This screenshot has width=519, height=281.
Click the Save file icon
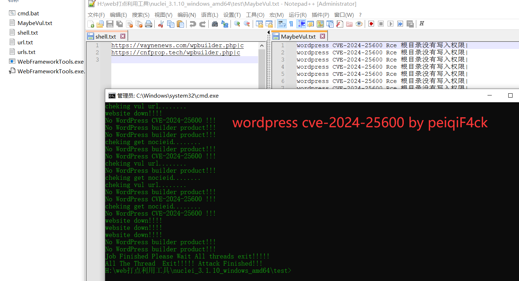[110, 24]
